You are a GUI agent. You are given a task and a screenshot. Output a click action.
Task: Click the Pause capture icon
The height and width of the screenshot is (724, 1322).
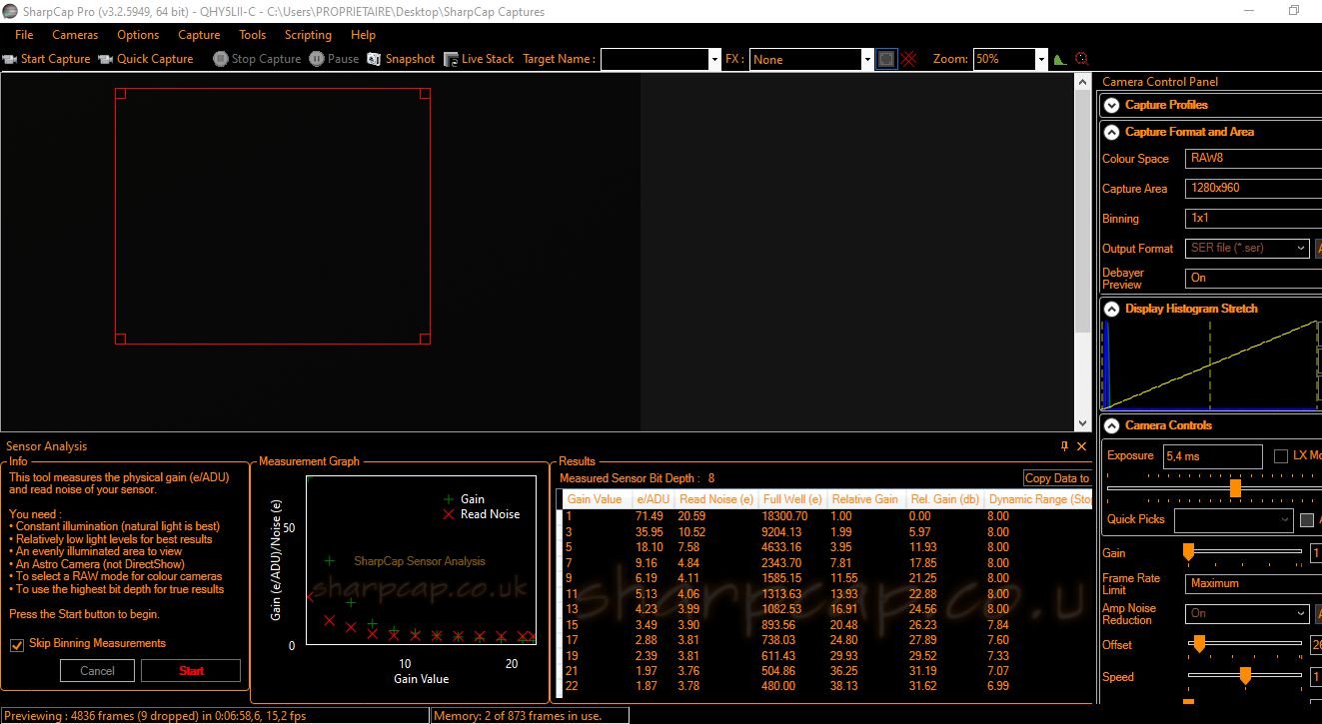317,59
